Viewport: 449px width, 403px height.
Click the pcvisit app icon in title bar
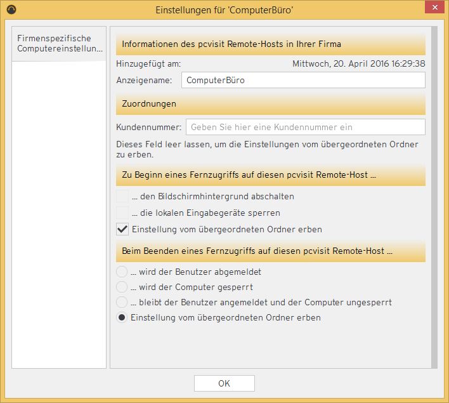pyautogui.click(x=11, y=10)
